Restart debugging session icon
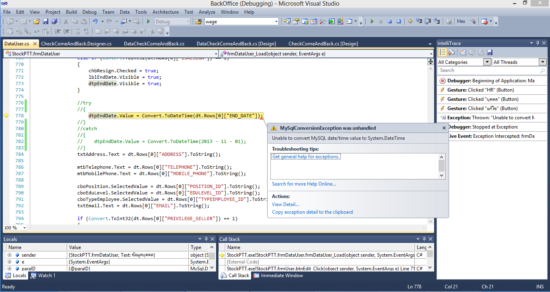The height and width of the screenshot is (292, 550). (399, 21)
